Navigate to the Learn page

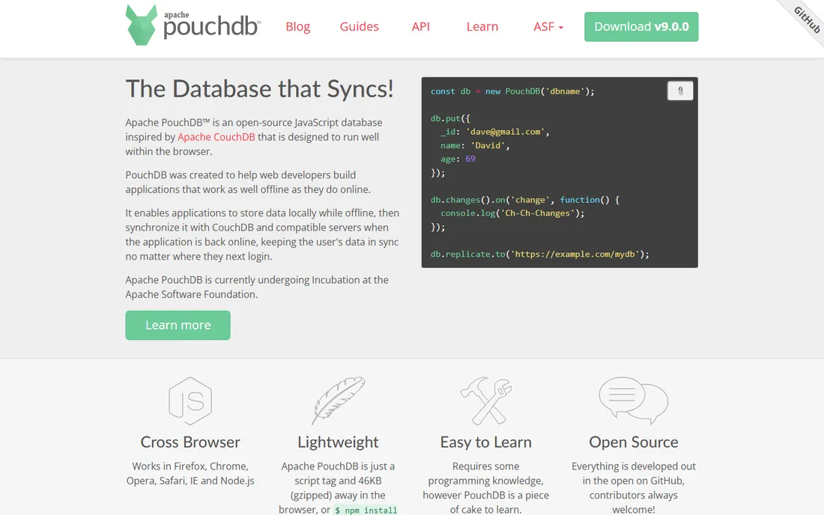482,27
